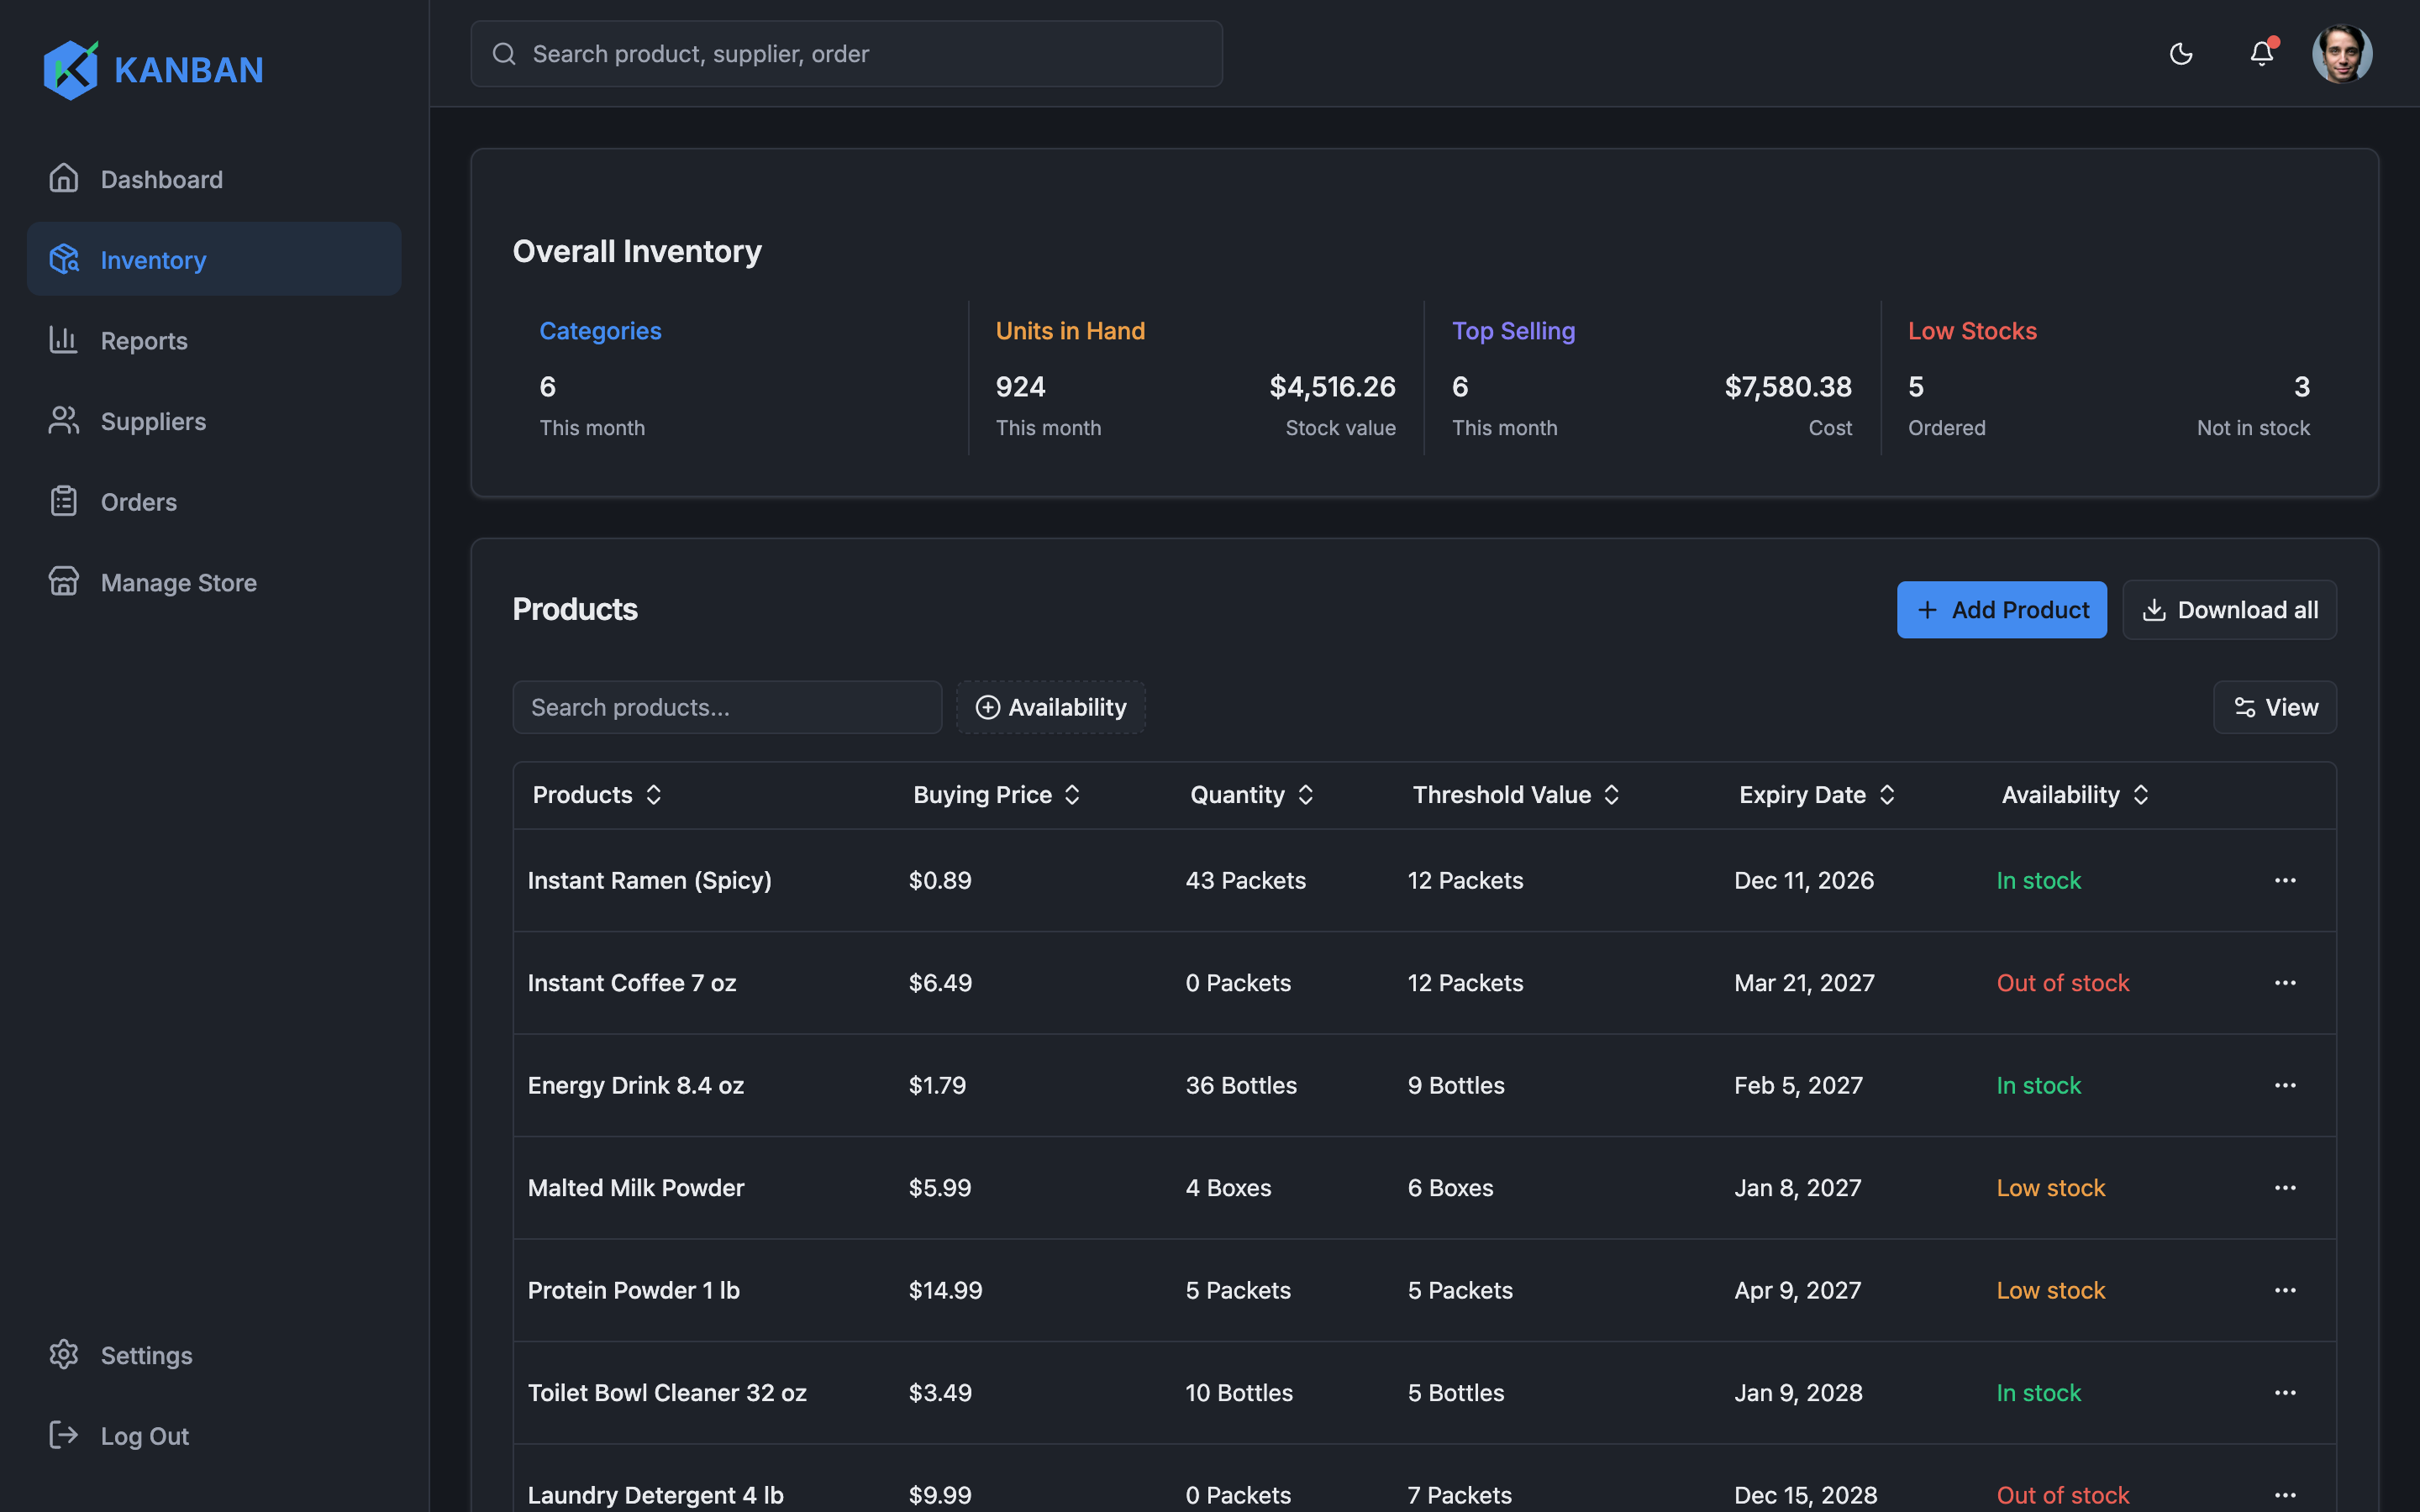Click Download all button
The height and width of the screenshot is (1512, 2420).
click(x=2230, y=610)
